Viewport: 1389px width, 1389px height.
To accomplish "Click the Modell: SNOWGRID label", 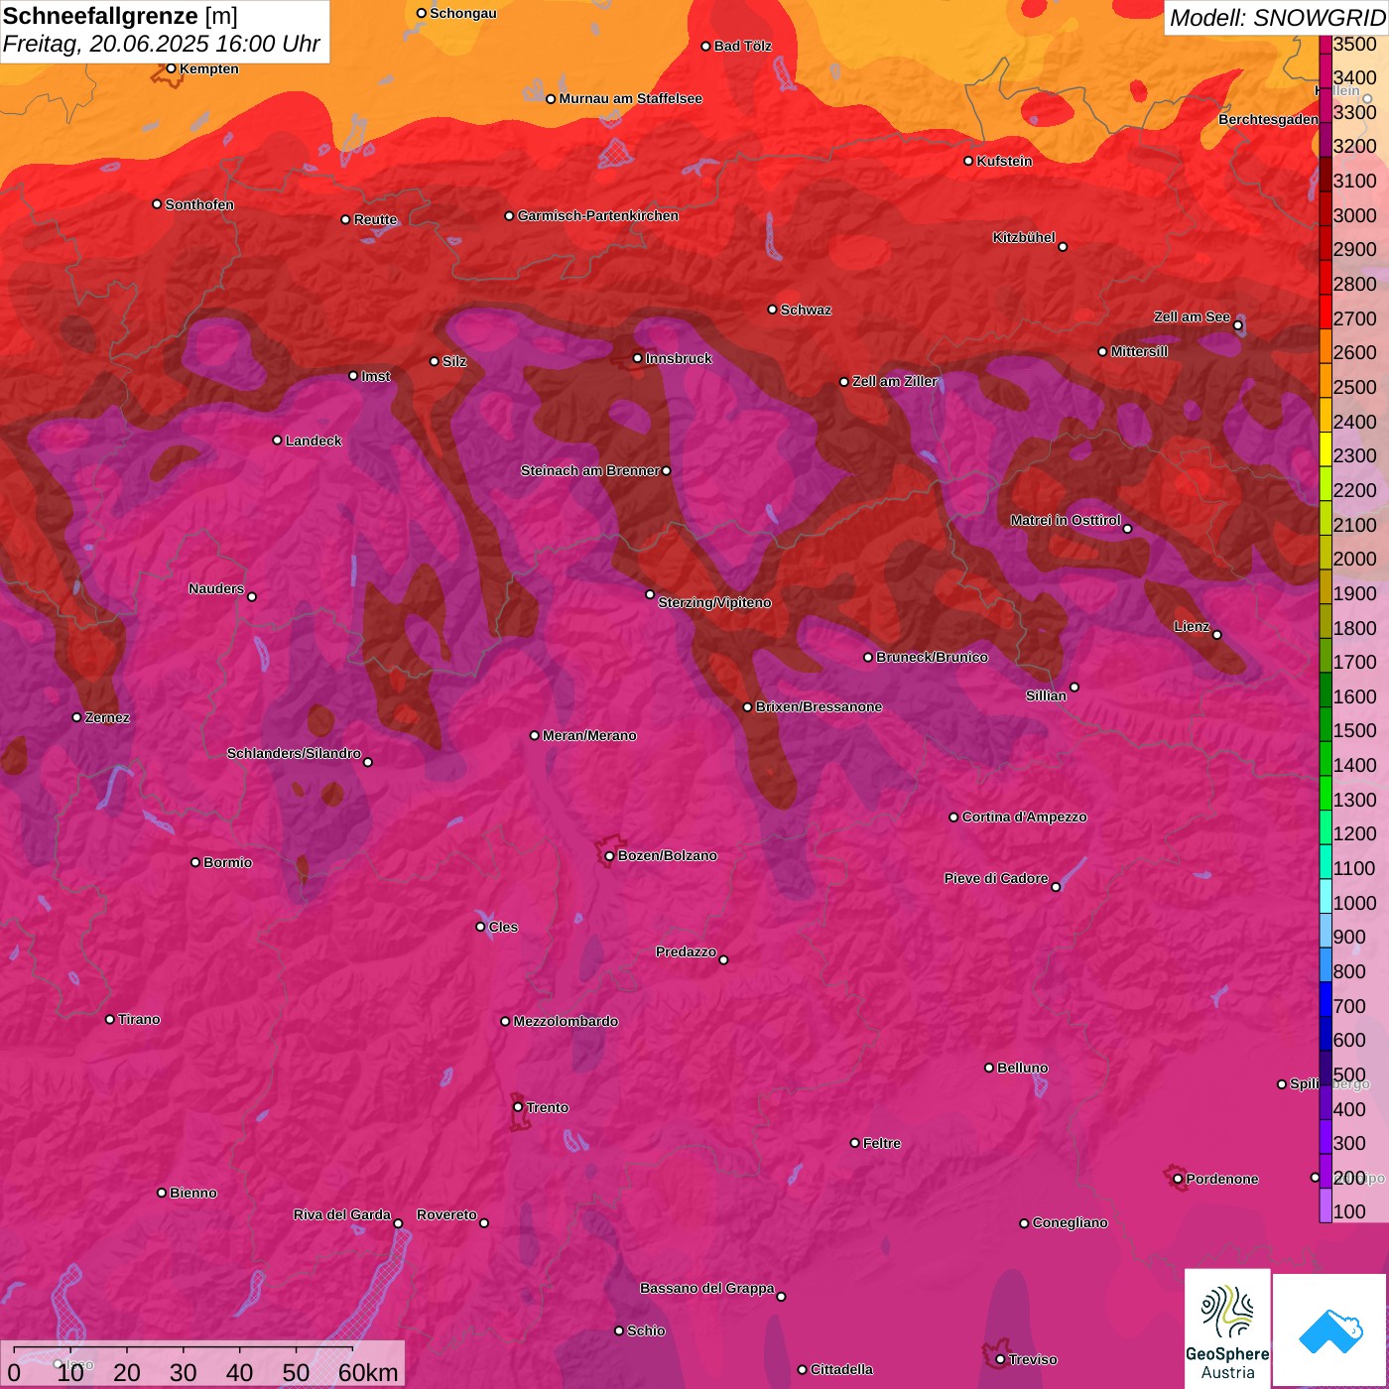I will coord(1277,18).
